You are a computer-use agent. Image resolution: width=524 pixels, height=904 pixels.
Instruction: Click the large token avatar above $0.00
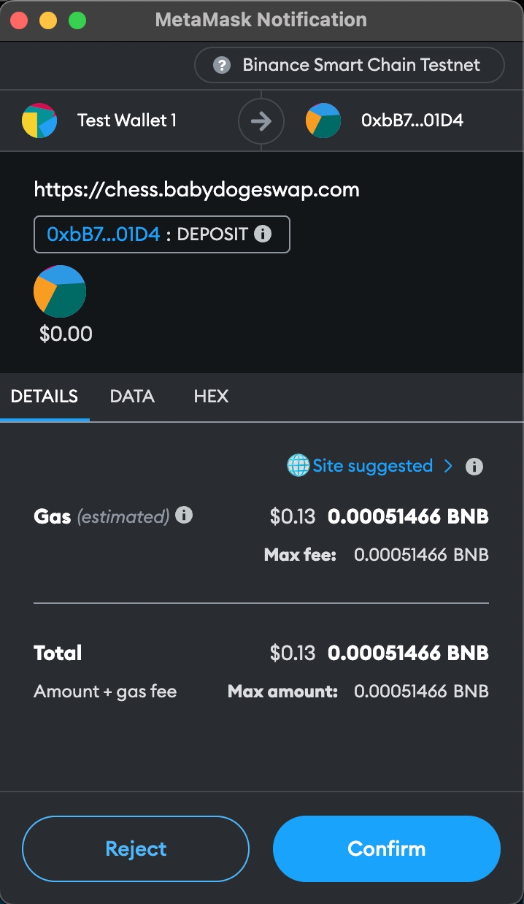point(60,291)
